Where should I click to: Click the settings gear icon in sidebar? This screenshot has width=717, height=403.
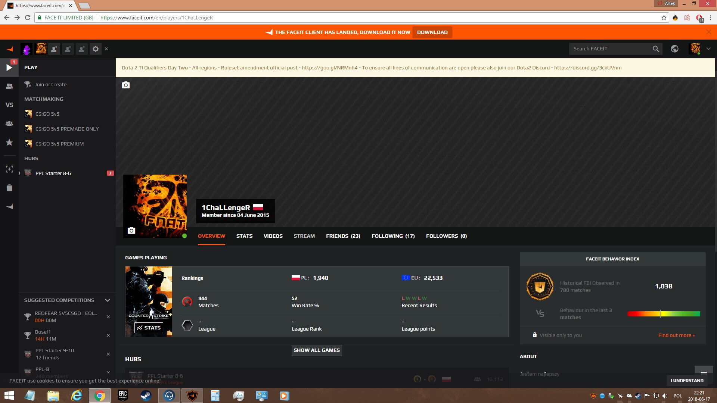tap(96, 49)
